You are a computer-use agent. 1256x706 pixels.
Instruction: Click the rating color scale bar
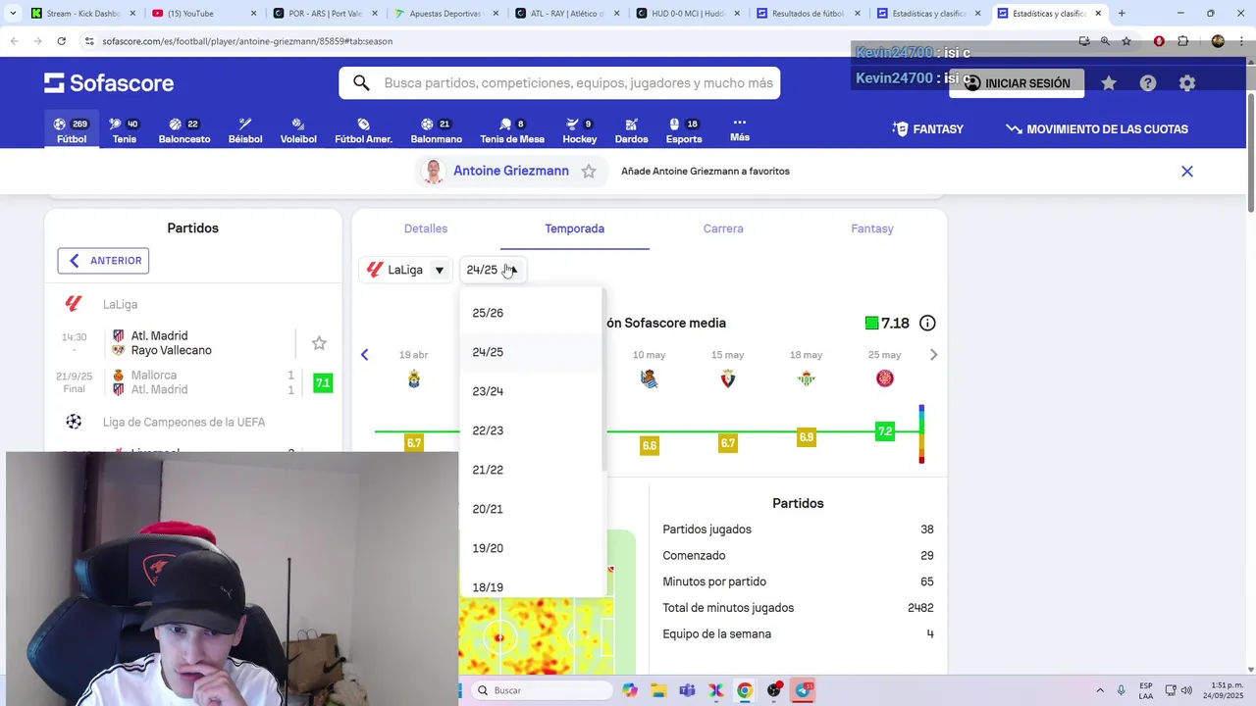(921, 433)
